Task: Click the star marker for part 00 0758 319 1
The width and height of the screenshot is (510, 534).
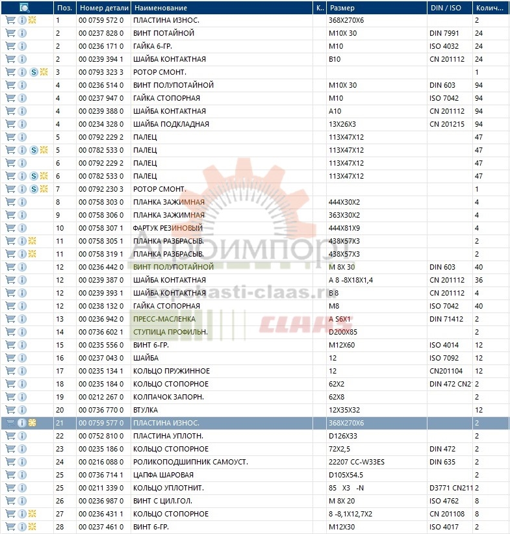Action: point(32,254)
